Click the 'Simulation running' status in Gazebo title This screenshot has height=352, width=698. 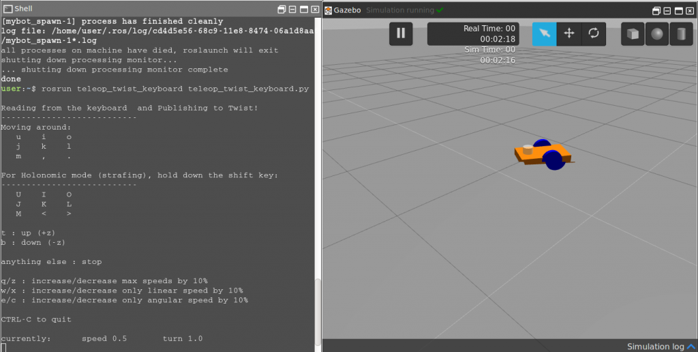pos(405,10)
